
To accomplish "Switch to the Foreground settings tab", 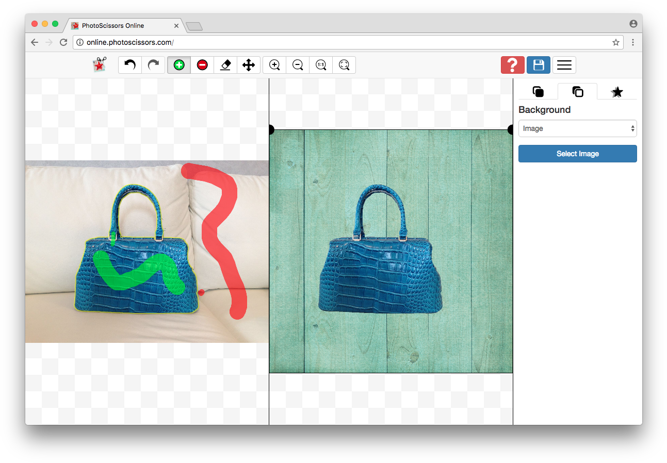I will click(x=538, y=92).
